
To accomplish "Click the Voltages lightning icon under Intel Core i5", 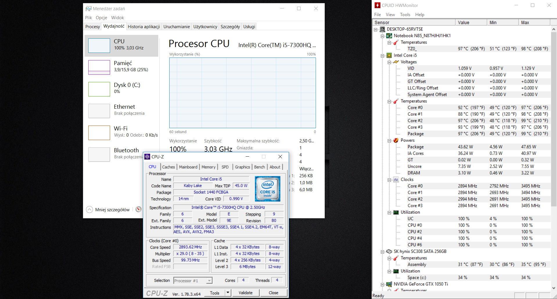I will coord(396,62).
